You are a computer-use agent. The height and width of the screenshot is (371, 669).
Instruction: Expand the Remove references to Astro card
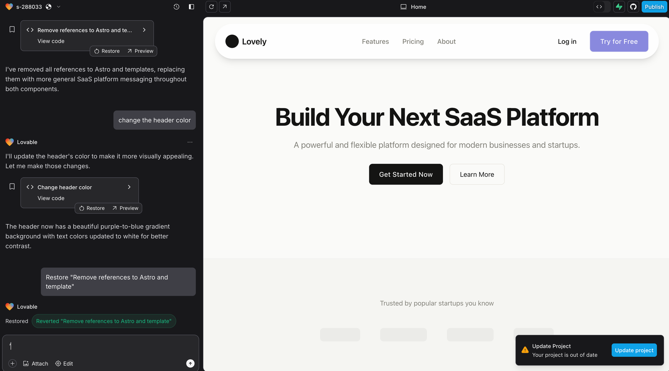tap(144, 30)
